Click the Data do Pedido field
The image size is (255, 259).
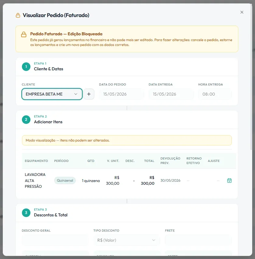click(x=121, y=94)
